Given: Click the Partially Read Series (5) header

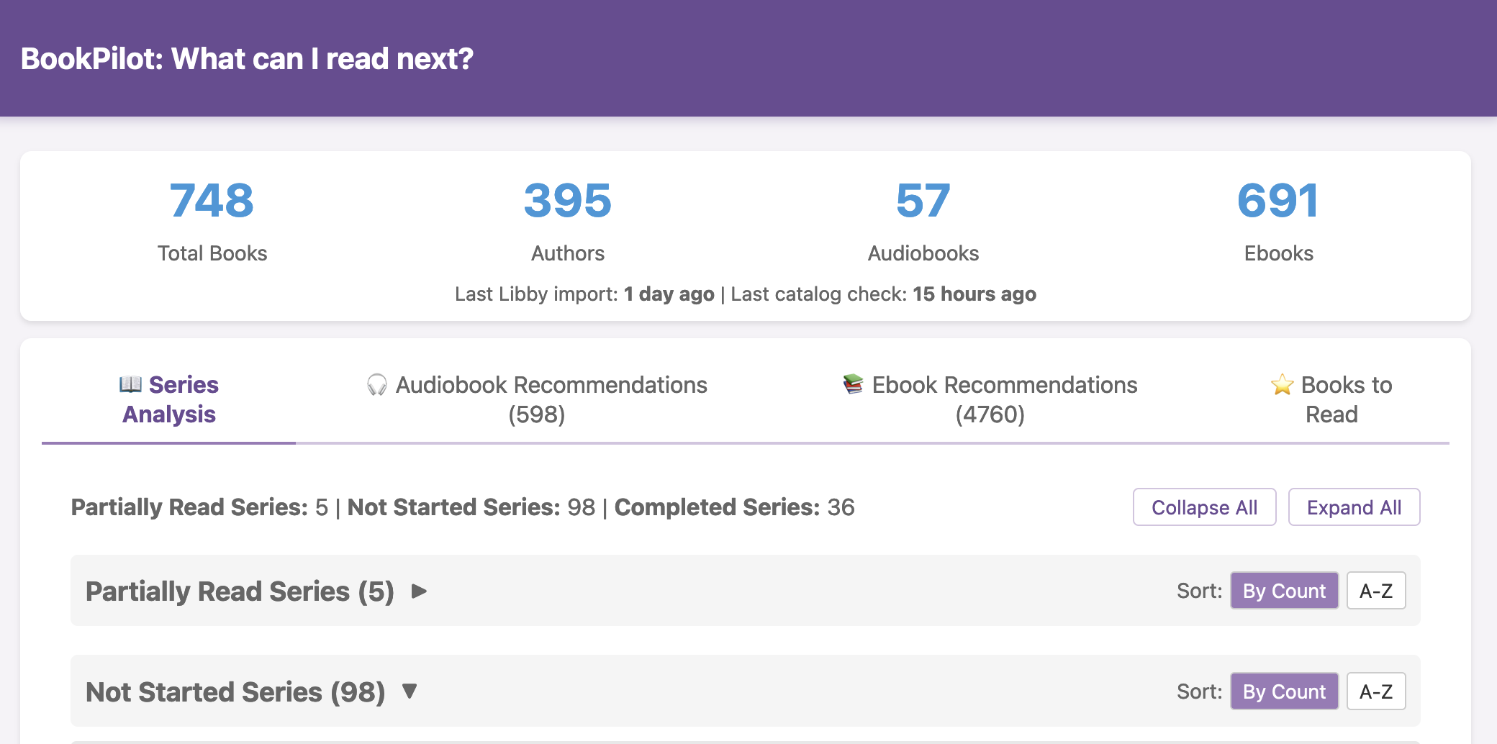Looking at the screenshot, I should tap(240, 591).
